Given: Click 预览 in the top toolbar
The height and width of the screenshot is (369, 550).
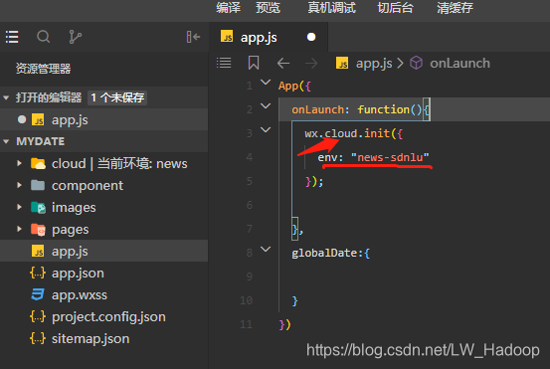Looking at the screenshot, I should click(x=268, y=7).
